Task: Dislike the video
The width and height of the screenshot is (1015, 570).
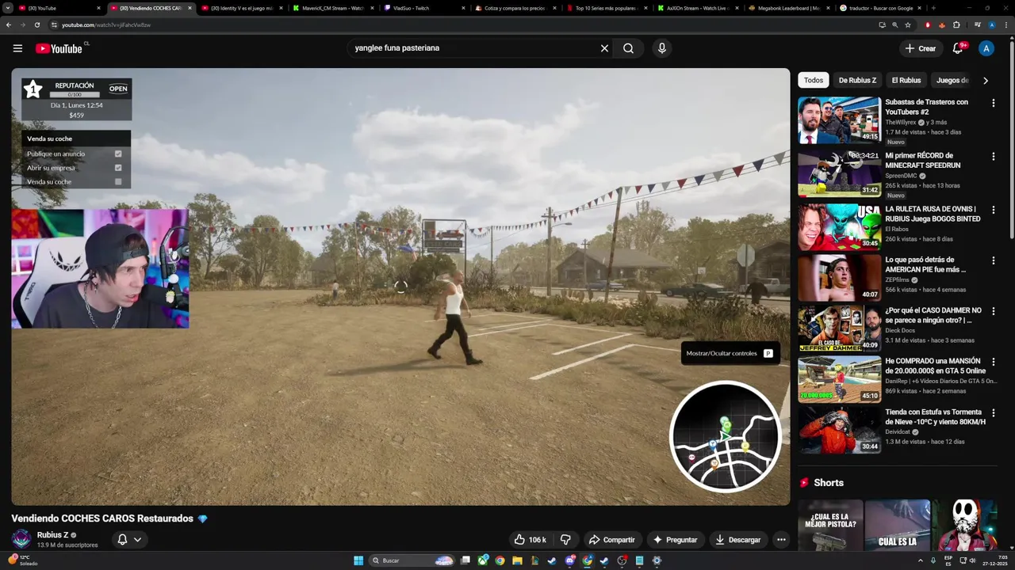Action: [x=565, y=540]
